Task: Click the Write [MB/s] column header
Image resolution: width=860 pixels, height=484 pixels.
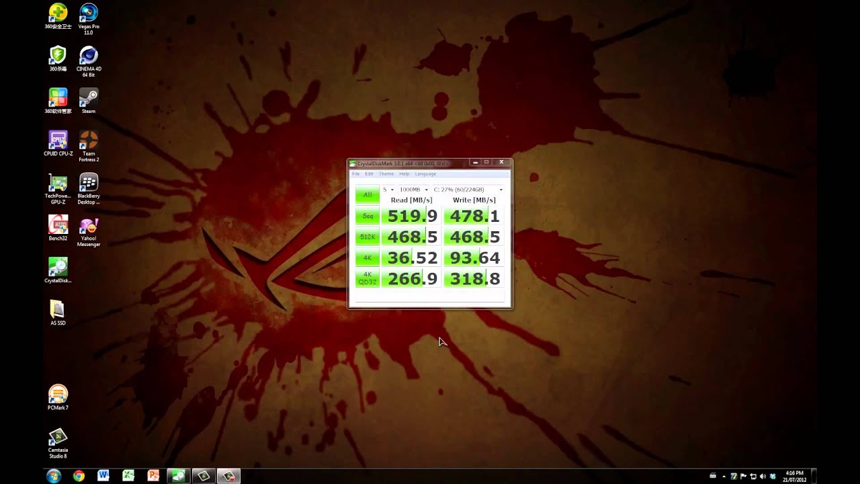Action: pos(474,200)
